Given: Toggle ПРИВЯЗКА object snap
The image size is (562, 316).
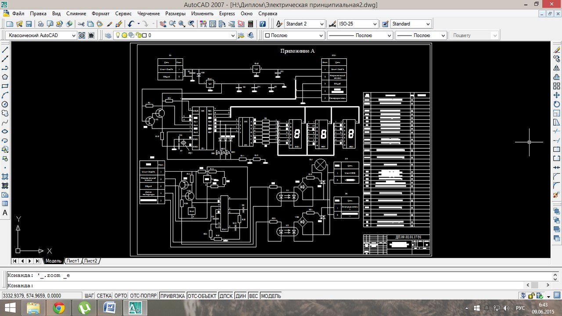Looking at the screenshot, I should click(172, 296).
